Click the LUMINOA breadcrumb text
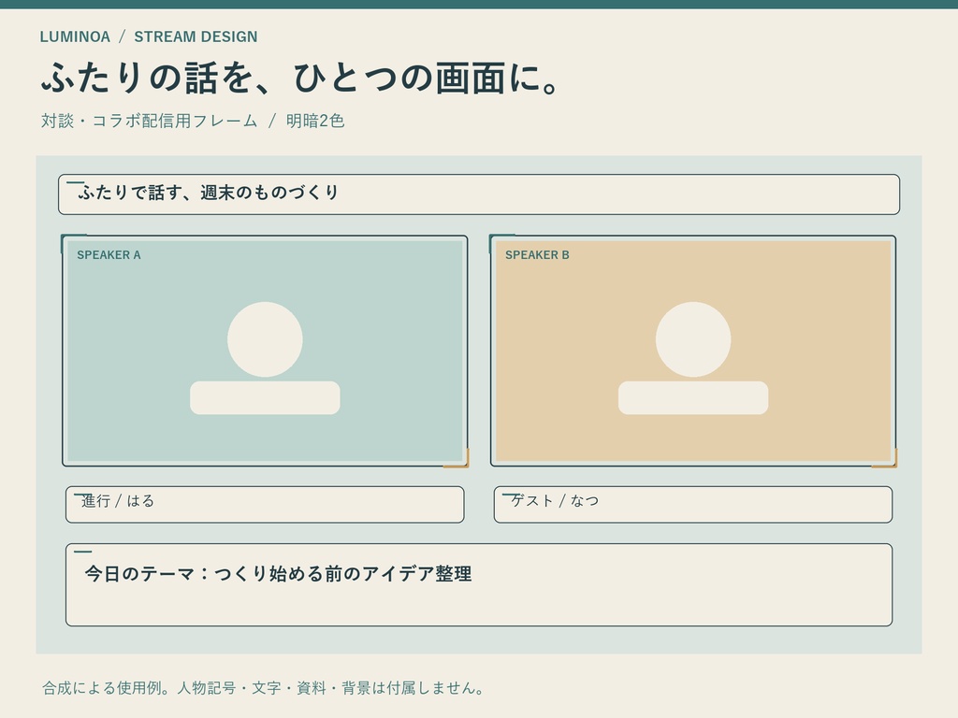Image resolution: width=958 pixels, height=718 pixels. coord(75,36)
